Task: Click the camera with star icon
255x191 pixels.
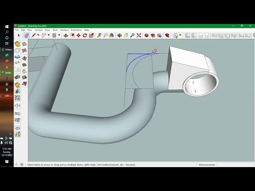Action: (x=18, y=63)
